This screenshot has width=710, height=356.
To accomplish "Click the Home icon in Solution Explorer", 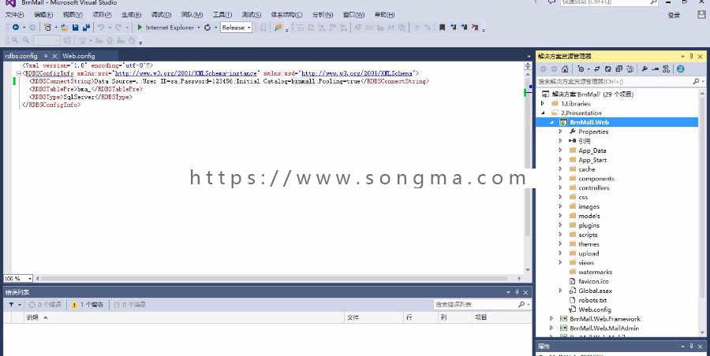I will (565, 69).
